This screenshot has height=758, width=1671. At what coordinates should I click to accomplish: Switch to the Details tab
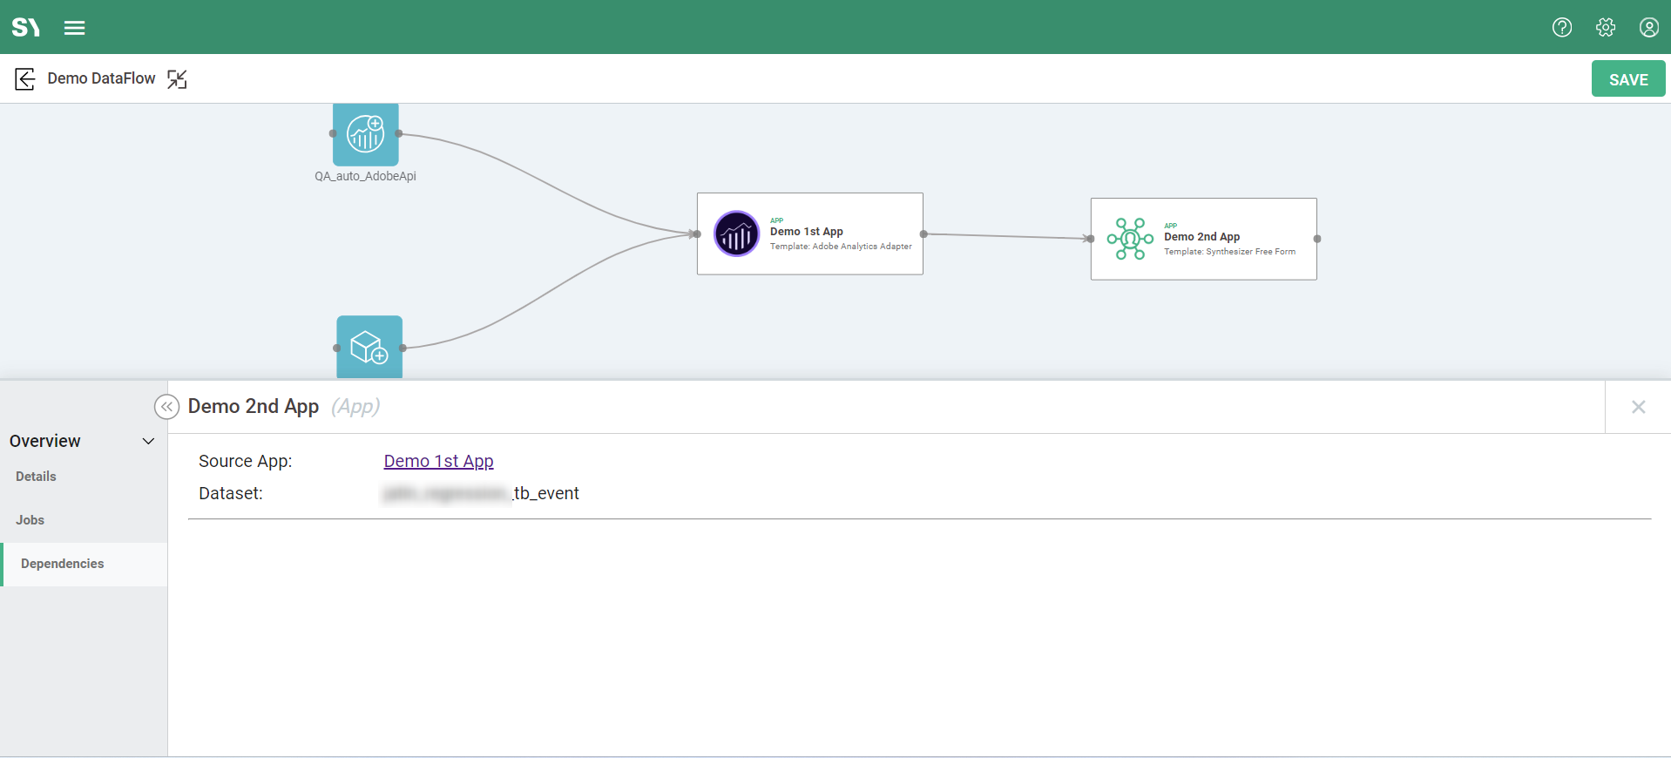[36, 477]
